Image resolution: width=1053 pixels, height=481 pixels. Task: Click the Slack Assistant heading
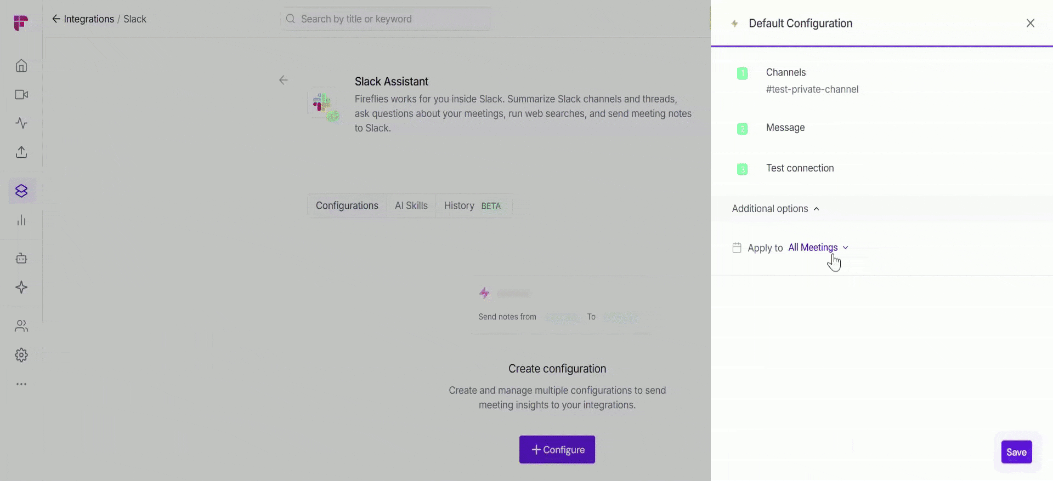[392, 82]
